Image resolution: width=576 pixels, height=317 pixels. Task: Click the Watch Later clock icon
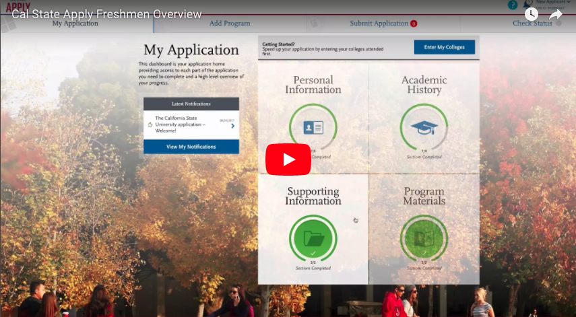click(x=531, y=14)
